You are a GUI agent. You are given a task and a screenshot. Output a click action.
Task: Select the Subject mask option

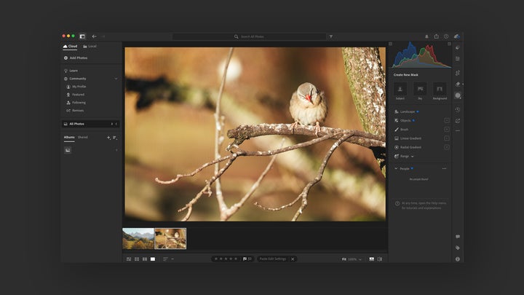400,90
